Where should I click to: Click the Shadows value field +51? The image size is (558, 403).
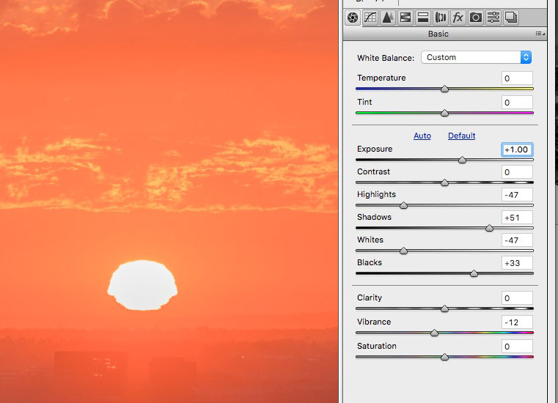click(x=517, y=218)
